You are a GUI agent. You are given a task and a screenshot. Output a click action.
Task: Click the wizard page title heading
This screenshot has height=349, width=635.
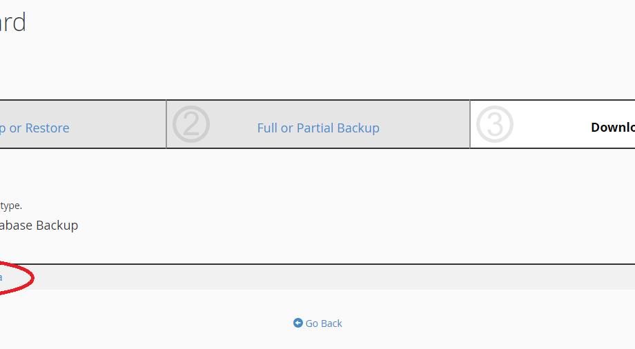point(13,22)
